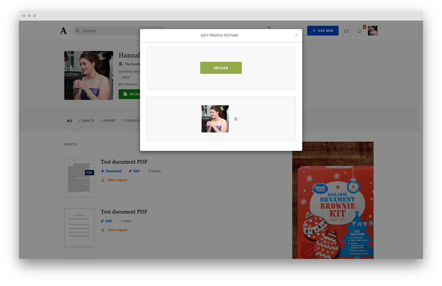442x286 pixels.
Task: Click the Academia 'A' logo
Action: point(63,31)
